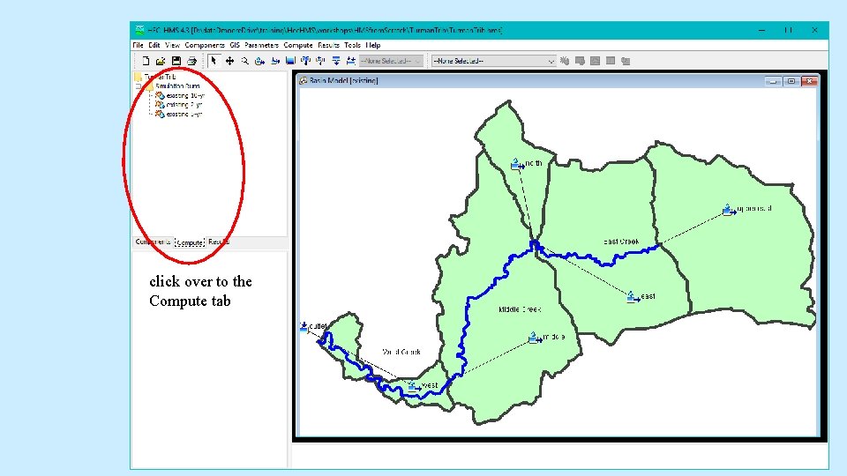The height and width of the screenshot is (476, 847).
Task: Select the north subbasin icon on map
Action: (517, 164)
